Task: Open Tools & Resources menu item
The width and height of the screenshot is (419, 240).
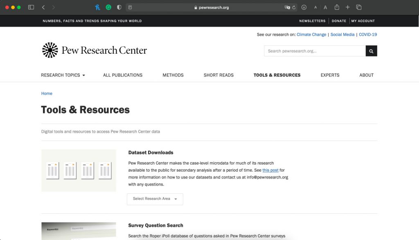Action: (x=277, y=75)
